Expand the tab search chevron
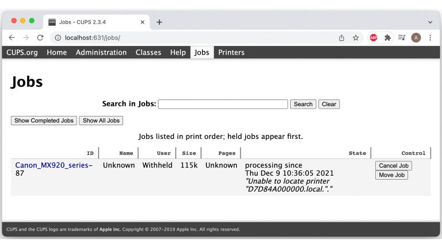This screenshot has width=442, height=248. 430,22
